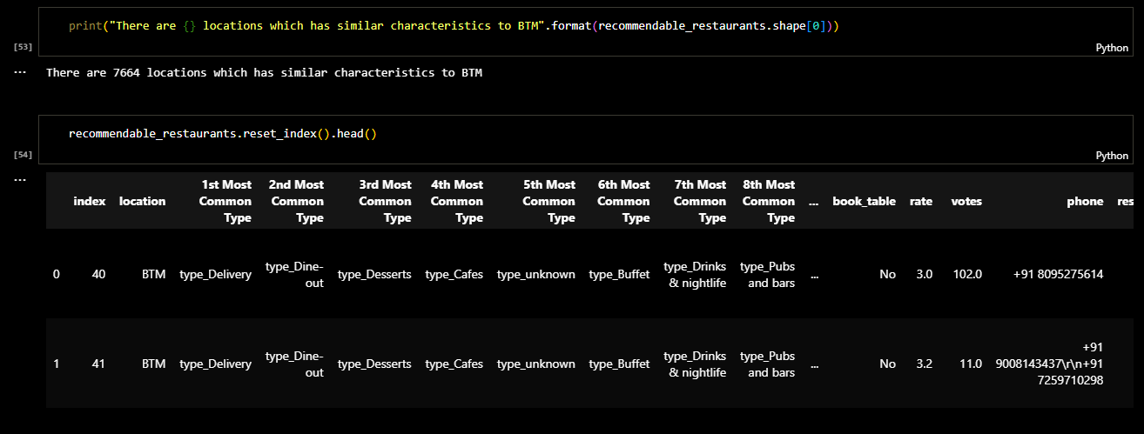Viewport: 1144px width, 434px height.
Task: Select the 'location' column header
Action: [x=142, y=201]
